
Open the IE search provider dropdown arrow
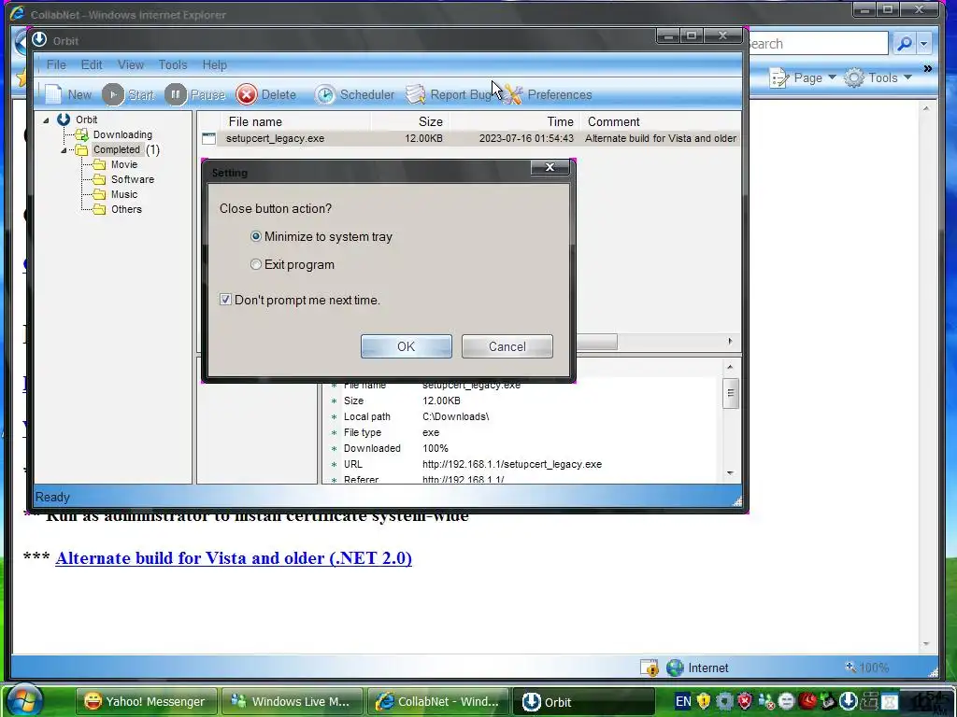click(924, 44)
